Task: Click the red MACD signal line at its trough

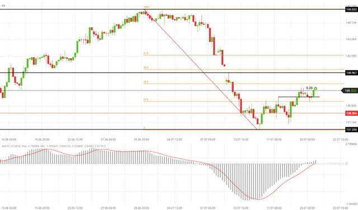Action: coord(258,199)
